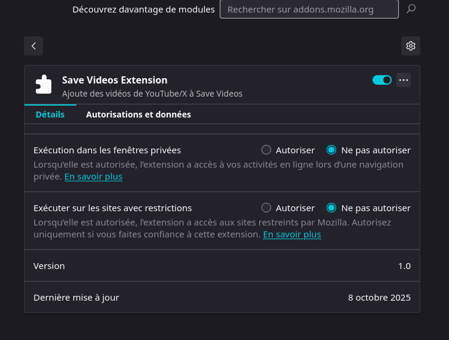Click the date 8 octobre 2025
The image size is (449, 340).
coord(379,298)
